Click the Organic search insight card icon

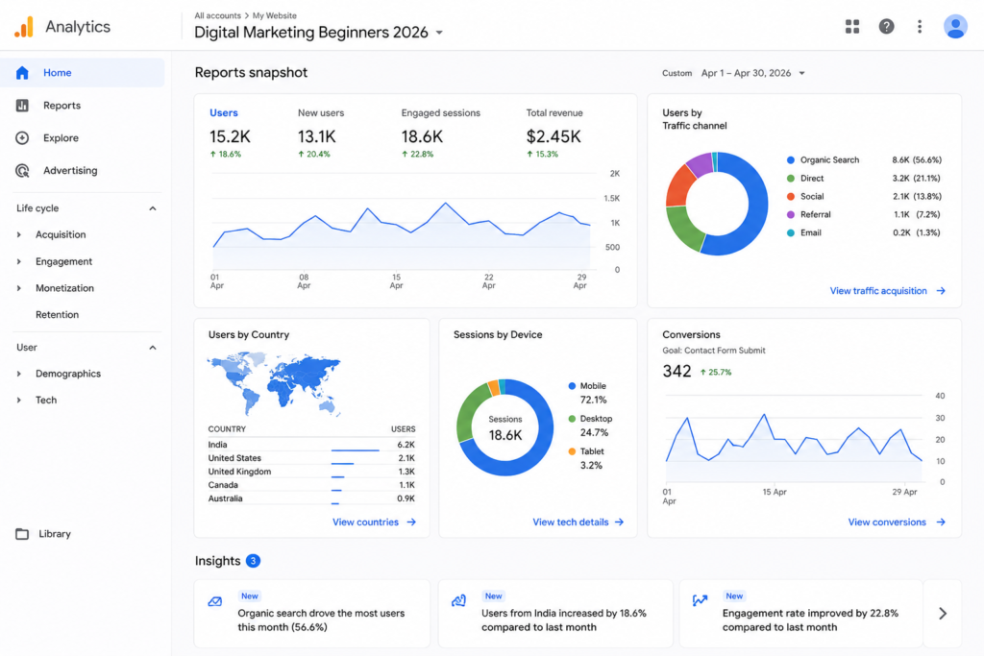[x=214, y=601]
